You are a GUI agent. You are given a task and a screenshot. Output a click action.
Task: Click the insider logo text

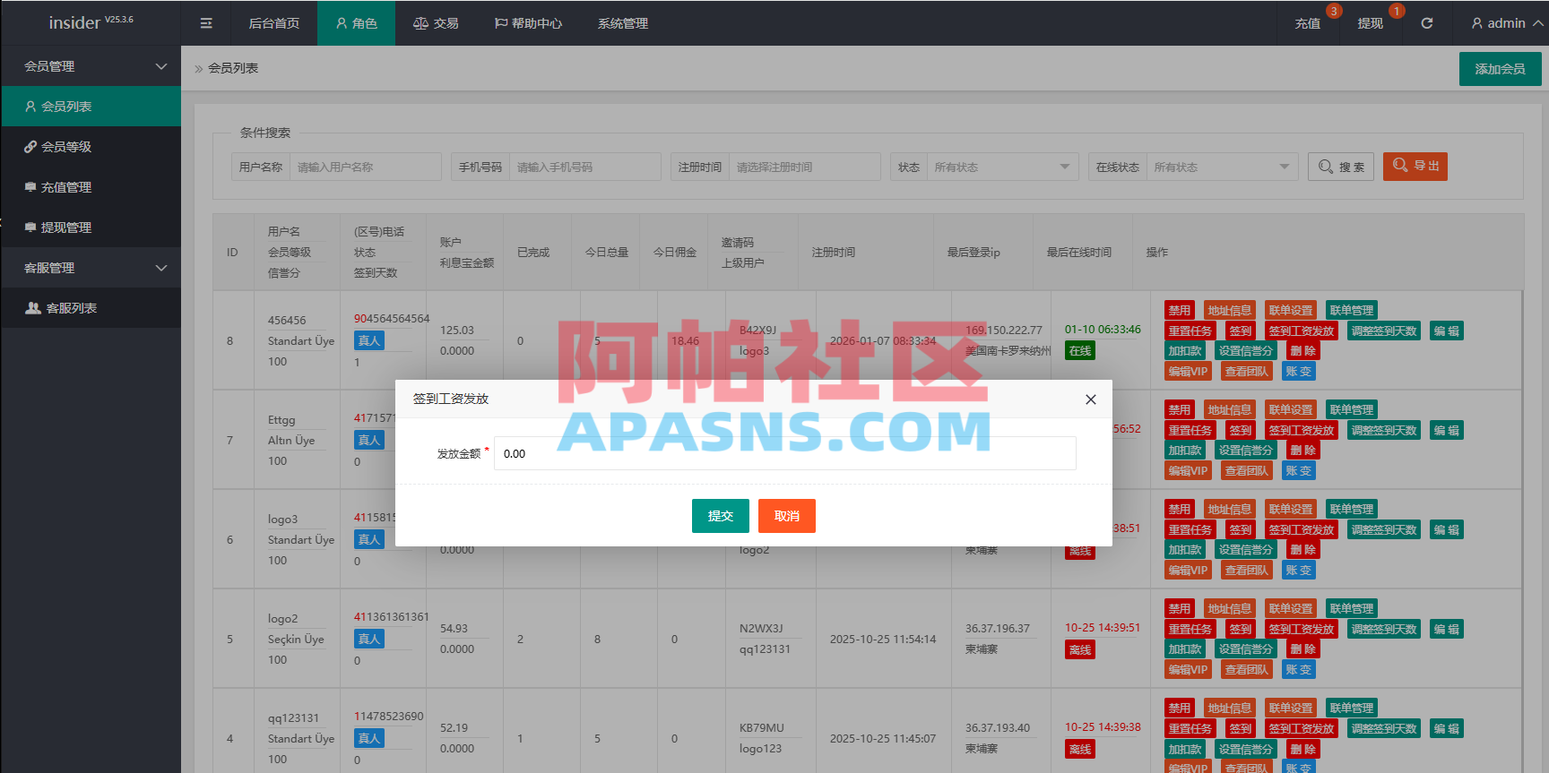point(74,22)
